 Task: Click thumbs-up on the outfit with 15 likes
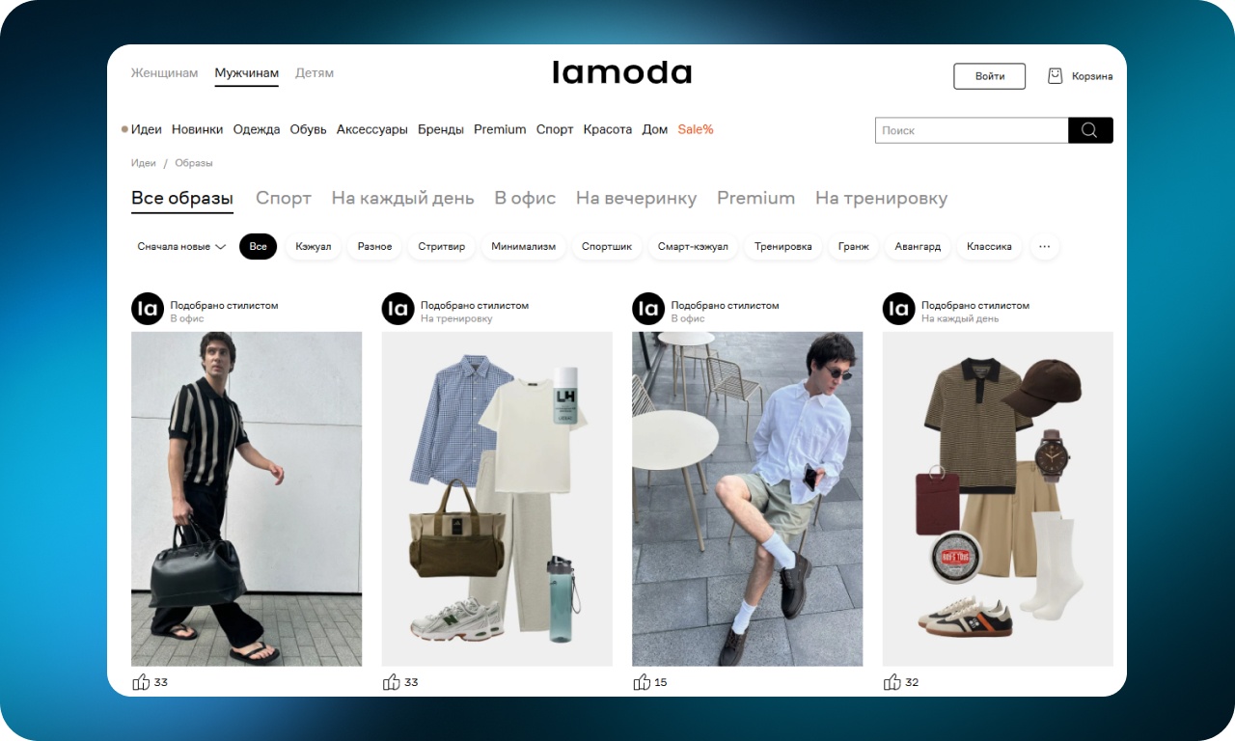pyautogui.click(x=642, y=682)
